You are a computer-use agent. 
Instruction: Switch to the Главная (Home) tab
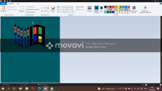[x=11, y=4]
